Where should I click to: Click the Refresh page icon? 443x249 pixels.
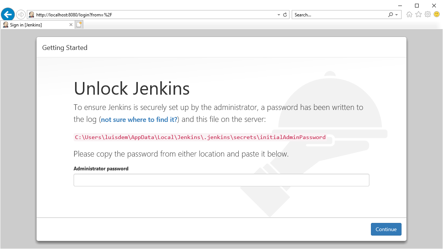click(x=285, y=15)
